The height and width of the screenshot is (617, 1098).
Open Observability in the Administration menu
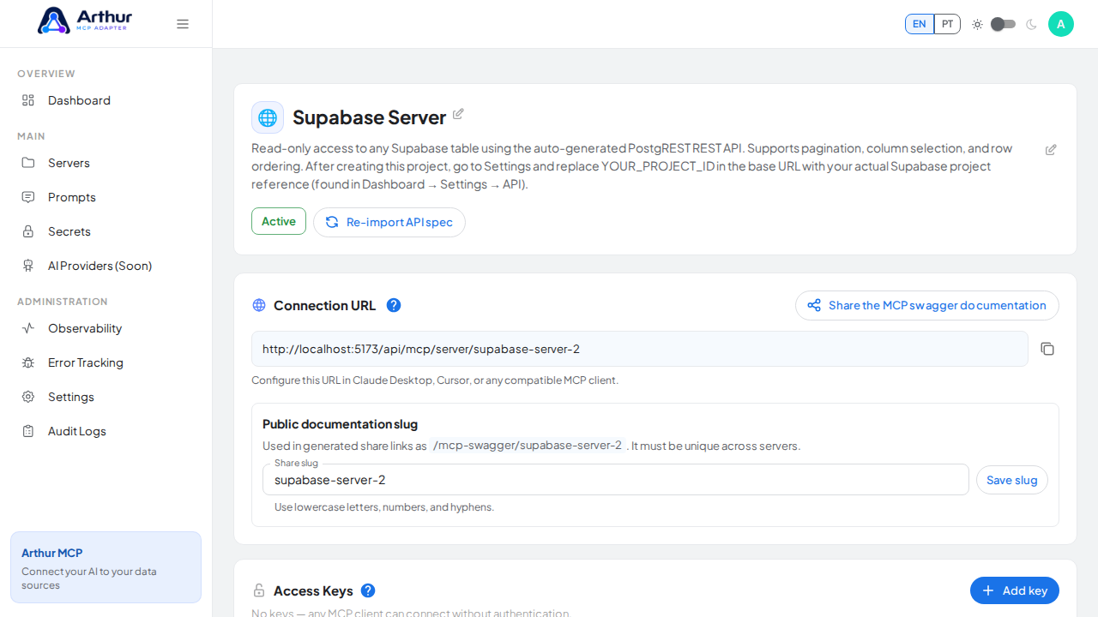(106, 328)
